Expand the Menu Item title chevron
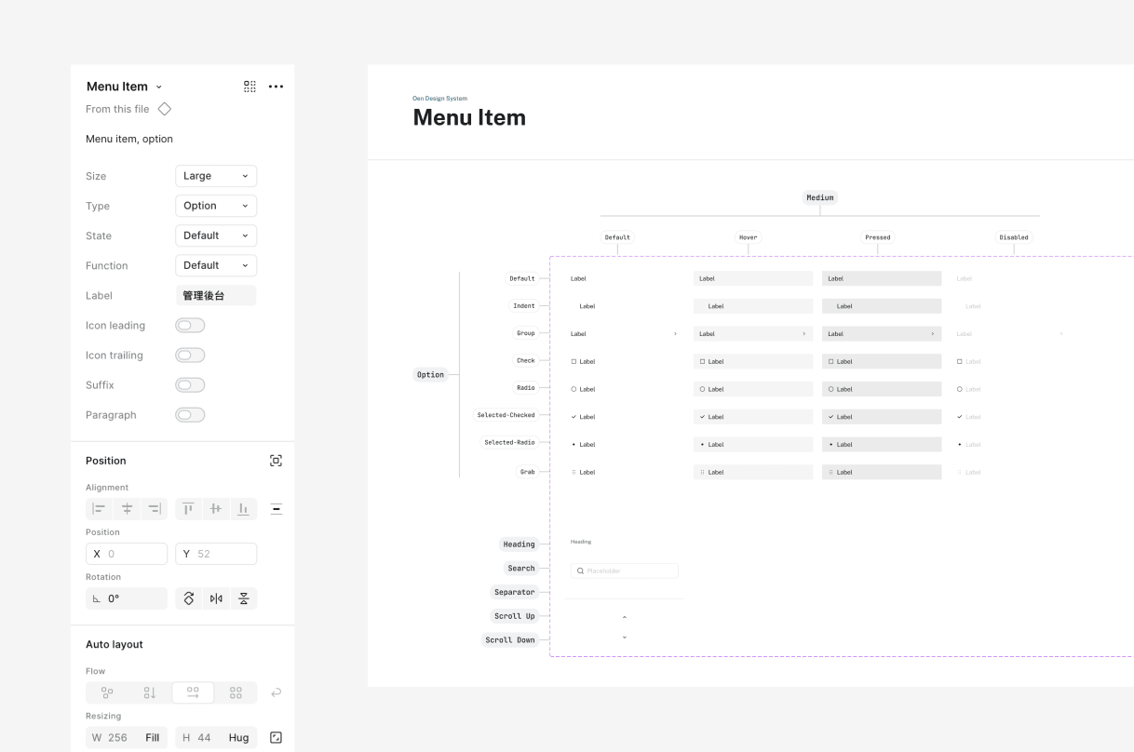This screenshot has width=1134, height=752. click(x=158, y=87)
